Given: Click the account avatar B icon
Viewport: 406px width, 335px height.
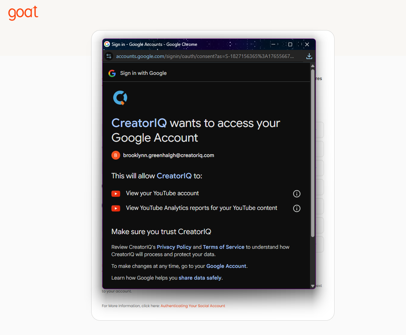Looking at the screenshot, I should (116, 155).
